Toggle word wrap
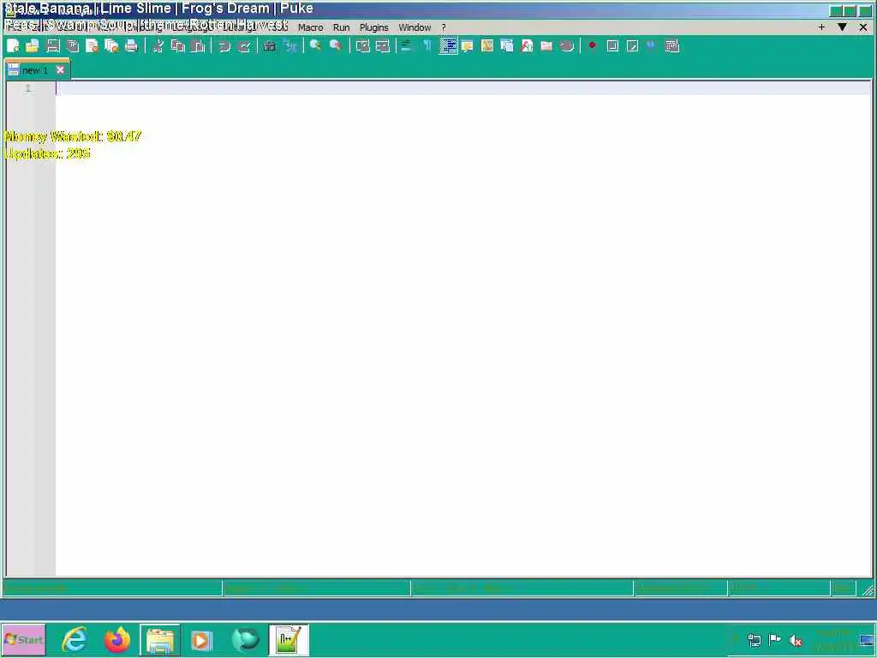Viewport: 877px width, 658px height. coord(407,46)
